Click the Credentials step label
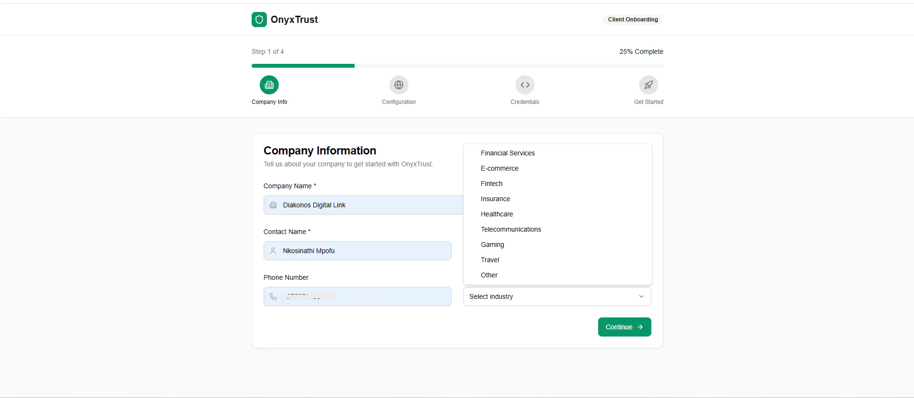914x398 pixels. tap(525, 102)
